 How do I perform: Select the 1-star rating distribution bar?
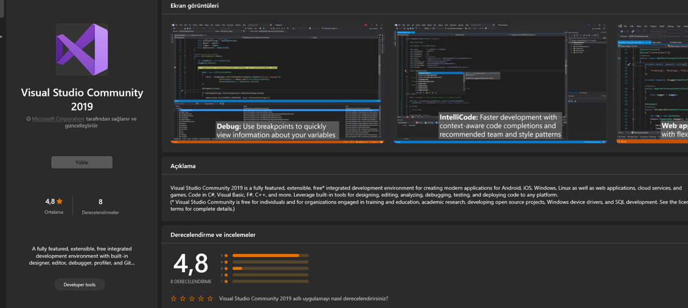(x=270, y=281)
